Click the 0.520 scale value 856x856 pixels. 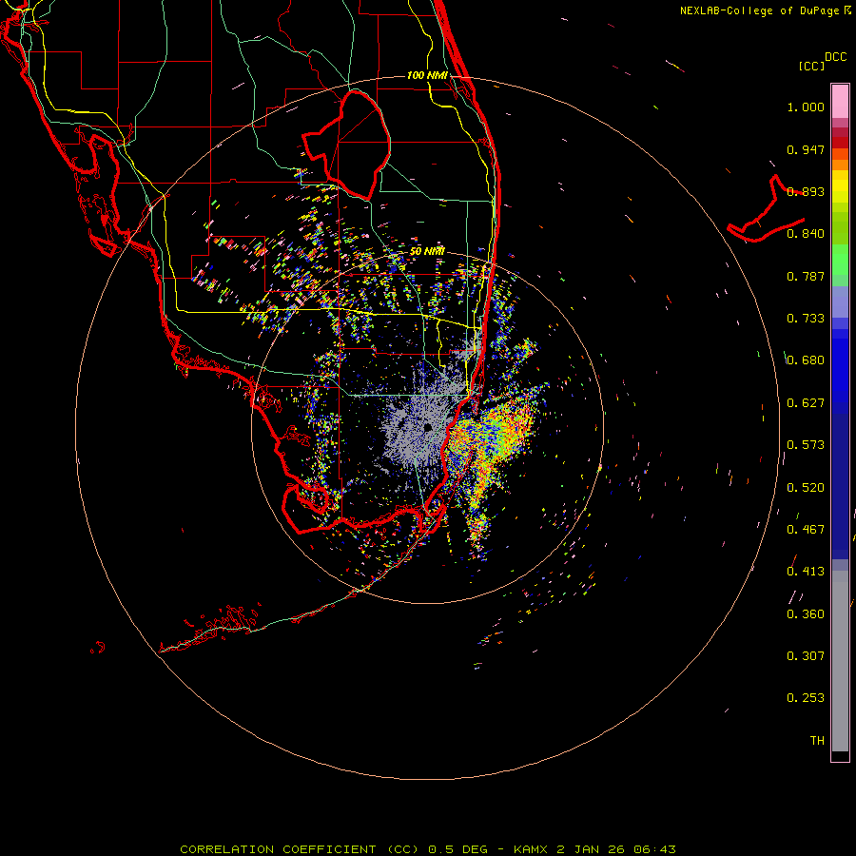pyautogui.click(x=806, y=488)
